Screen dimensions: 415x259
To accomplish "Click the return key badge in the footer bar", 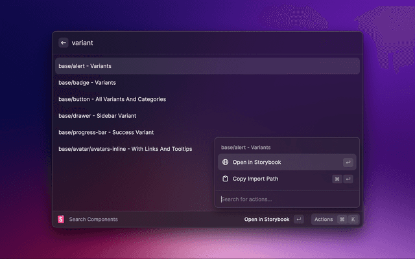I will [298, 220].
